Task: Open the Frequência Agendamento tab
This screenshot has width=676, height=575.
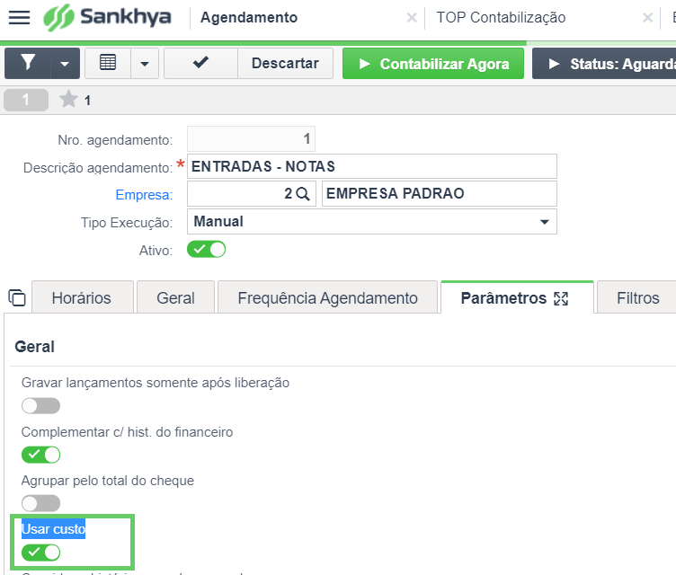Action: coord(327,298)
